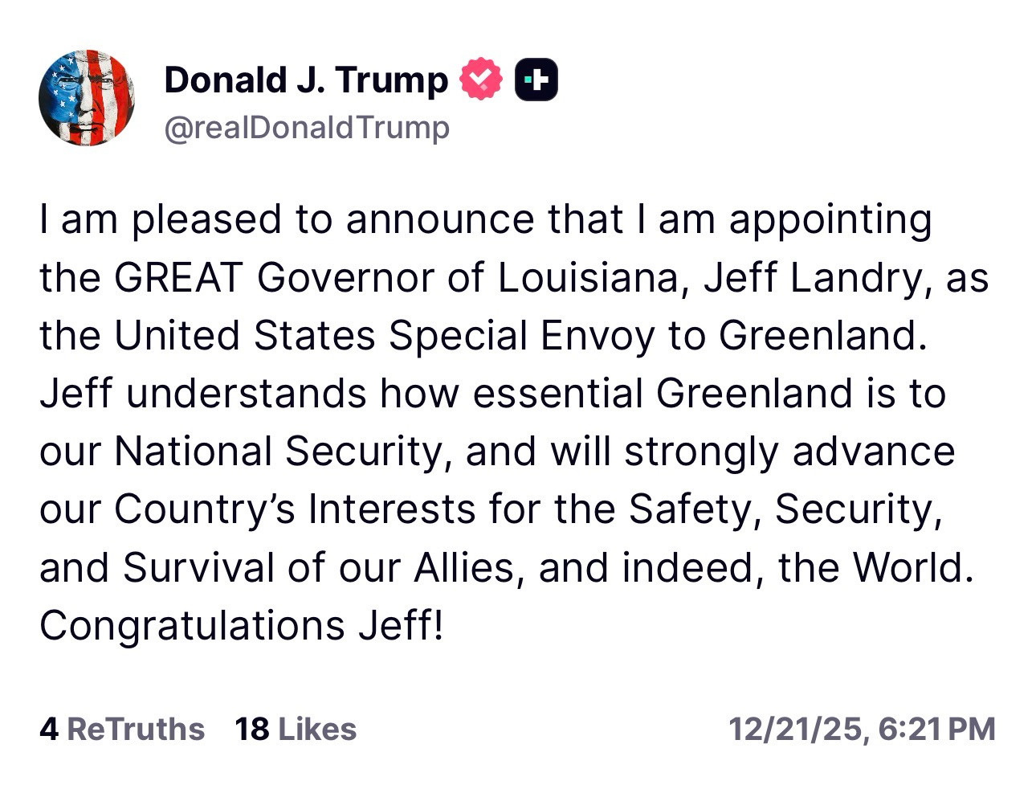
Task: Click the word "World." in the post
Action: point(912,567)
